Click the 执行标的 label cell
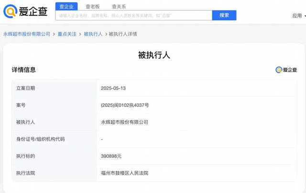The width and height of the screenshot is (306, 193). [x=54, y=156]
